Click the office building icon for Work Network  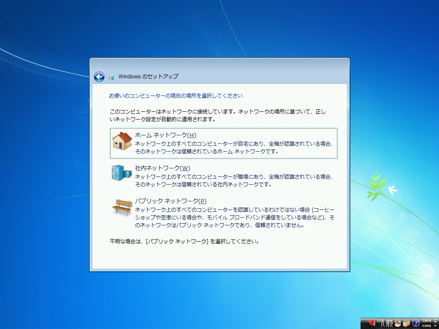click(x=121, y=173)
